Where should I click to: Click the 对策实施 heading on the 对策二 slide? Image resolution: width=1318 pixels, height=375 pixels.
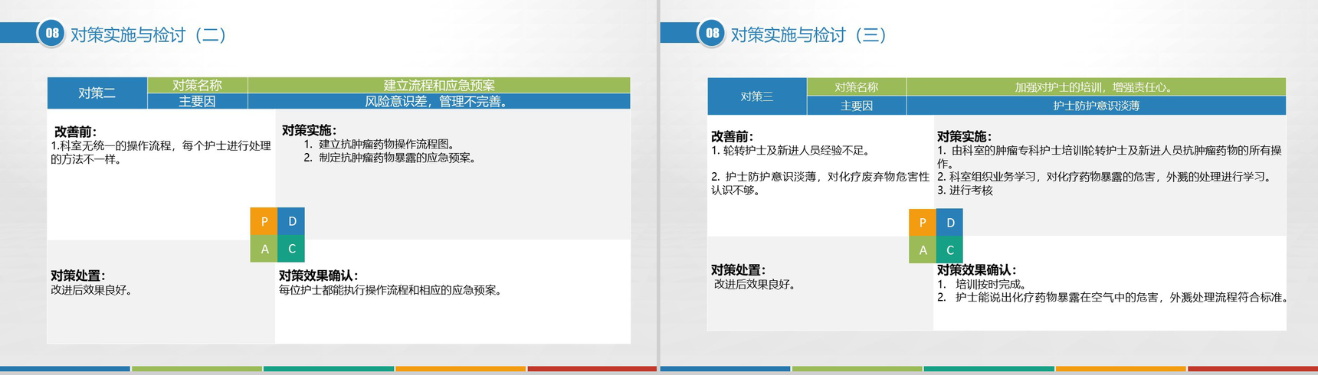tap(309, 130)
